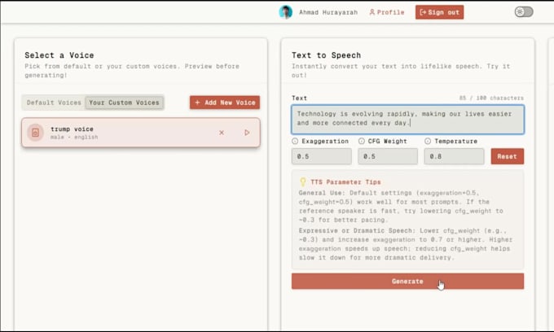Click the 'Select a Voice' heading
Viewport: 554px width, 332px height.
tap(59, 55)
